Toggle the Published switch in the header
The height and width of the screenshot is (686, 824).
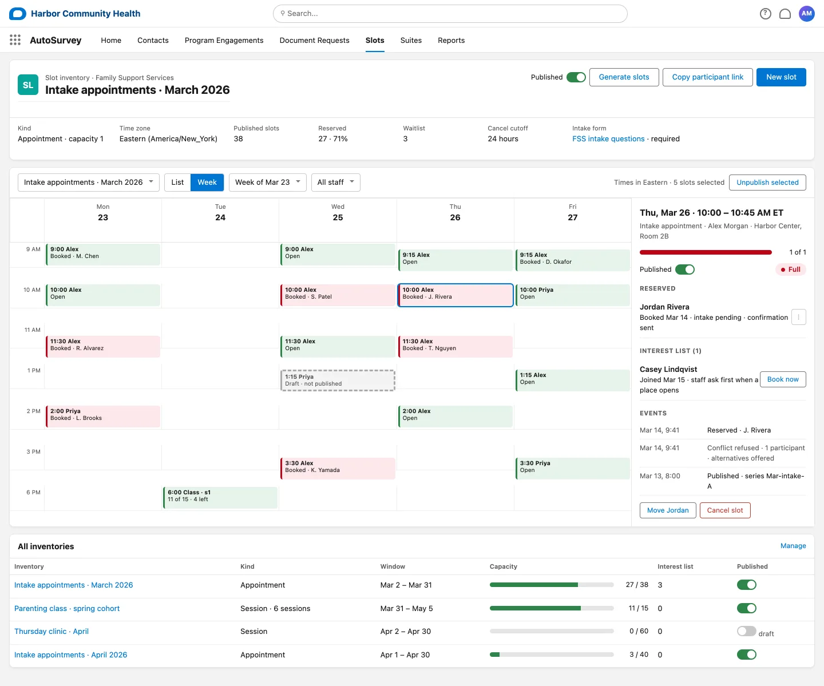tap(576, 77)
